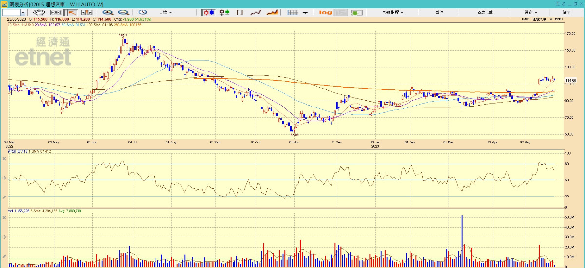The width and height of the screenshot is (585, 268).
Task: Click the zoom in magnifier icon
Action: pyautogui.click(x=107, y=12)
